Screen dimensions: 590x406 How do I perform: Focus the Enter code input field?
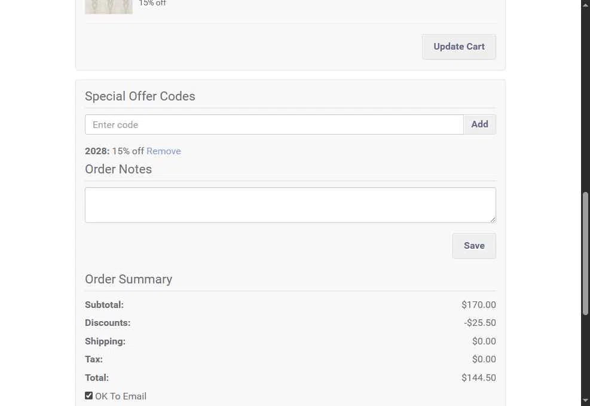tap(274, 124)
